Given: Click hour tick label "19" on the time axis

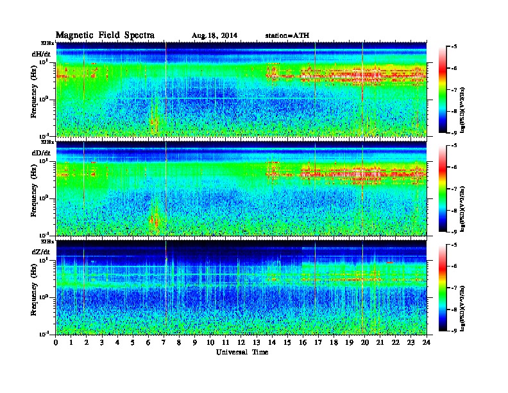Looking at the screenshot, I should coord(349,342).
